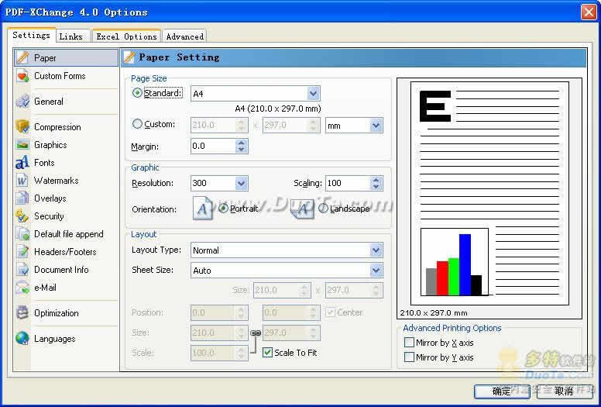Image resolution: width=601 pixels, height=407 pixels.
Task: Click the Scaling value field
Action: tap(348, 184)
